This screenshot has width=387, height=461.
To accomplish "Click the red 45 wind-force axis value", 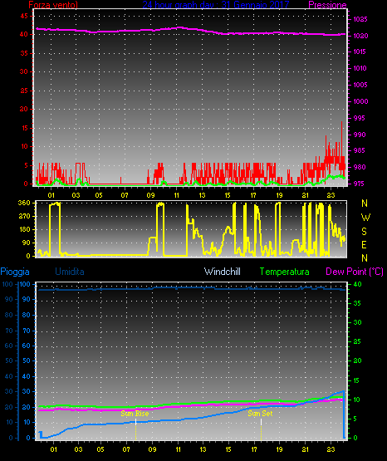I will click(x=24, y=16).
